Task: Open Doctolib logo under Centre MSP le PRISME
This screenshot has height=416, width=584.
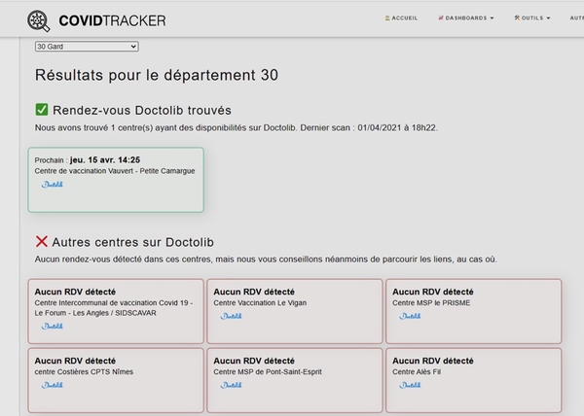Action: (410, 316)
